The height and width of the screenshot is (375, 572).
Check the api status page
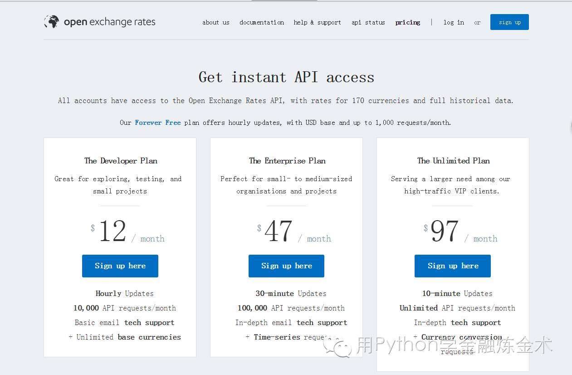coord(368,22)
